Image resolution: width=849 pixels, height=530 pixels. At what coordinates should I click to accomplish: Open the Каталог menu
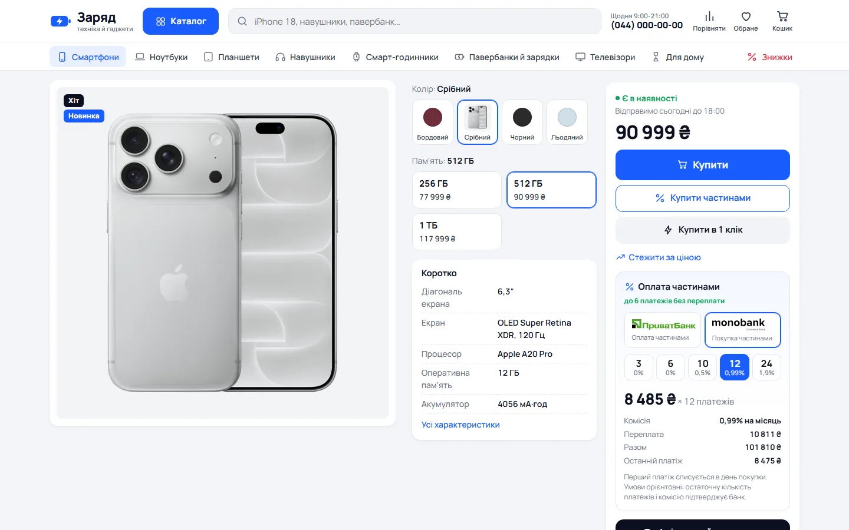click(180, 21)
